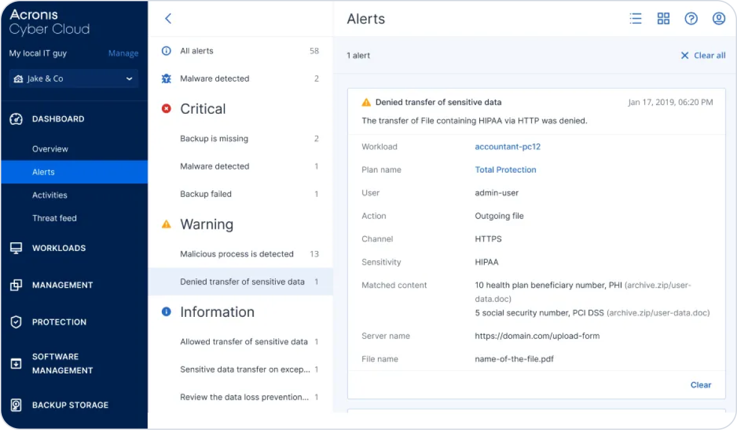Click the Manage link beside My local IT guy
Screen dimensions: 737x430
point(123,53)
